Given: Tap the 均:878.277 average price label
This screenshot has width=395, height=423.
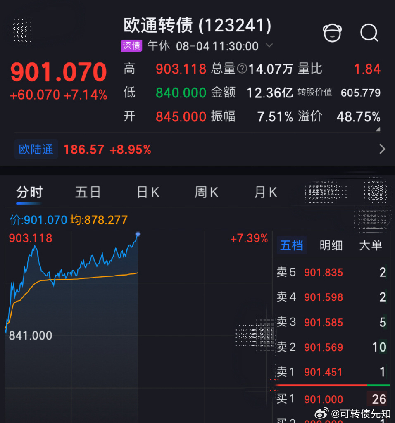Looking at the screenshot, I should tap(99, 220).
